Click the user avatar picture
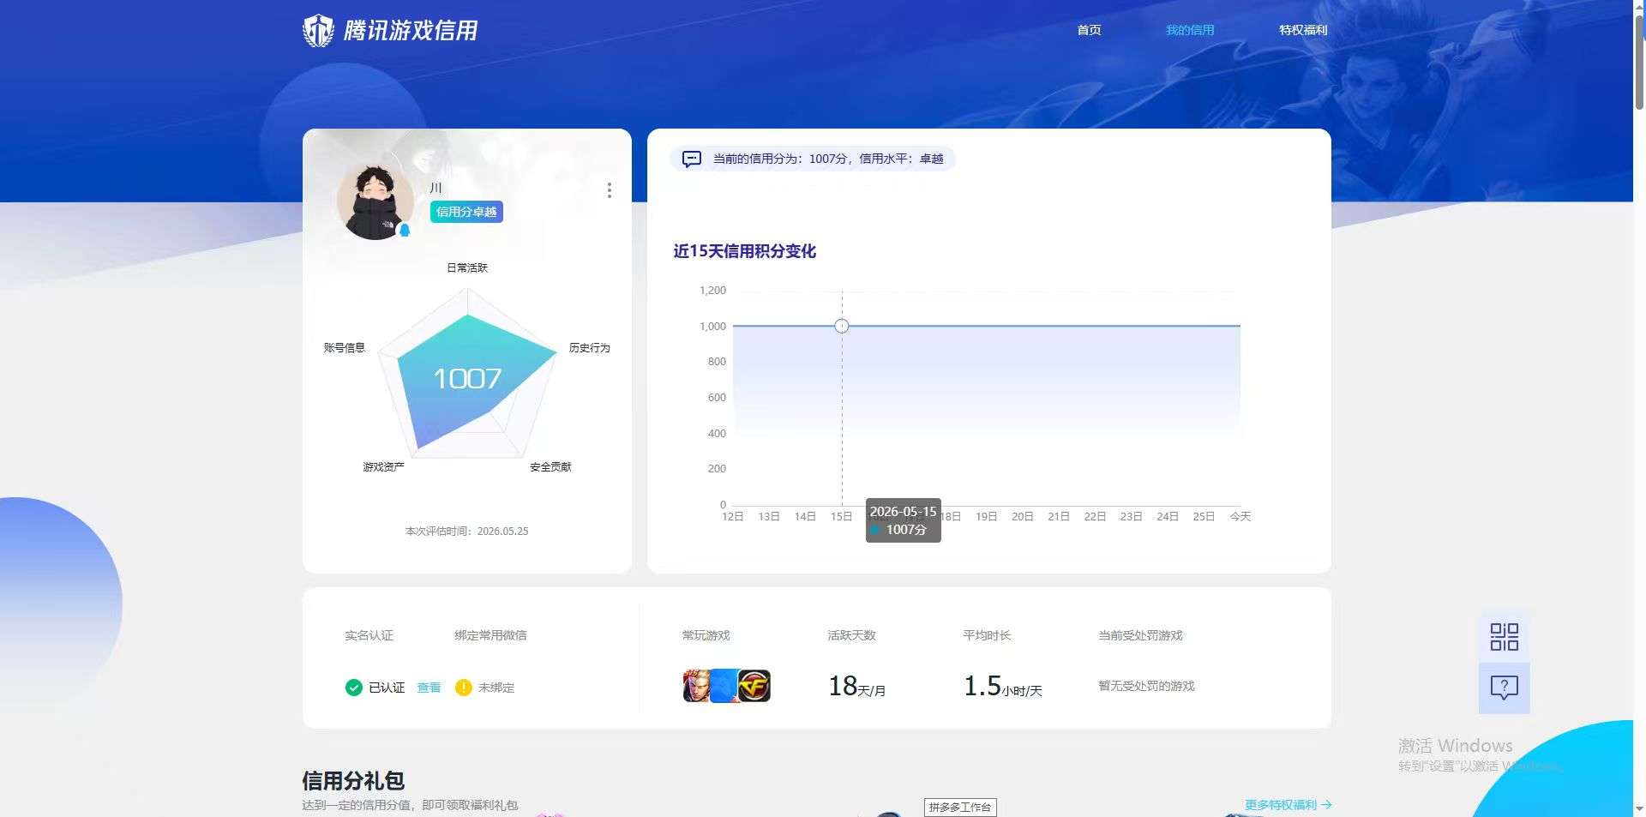1646x817 pixels. tap(375, 202)
